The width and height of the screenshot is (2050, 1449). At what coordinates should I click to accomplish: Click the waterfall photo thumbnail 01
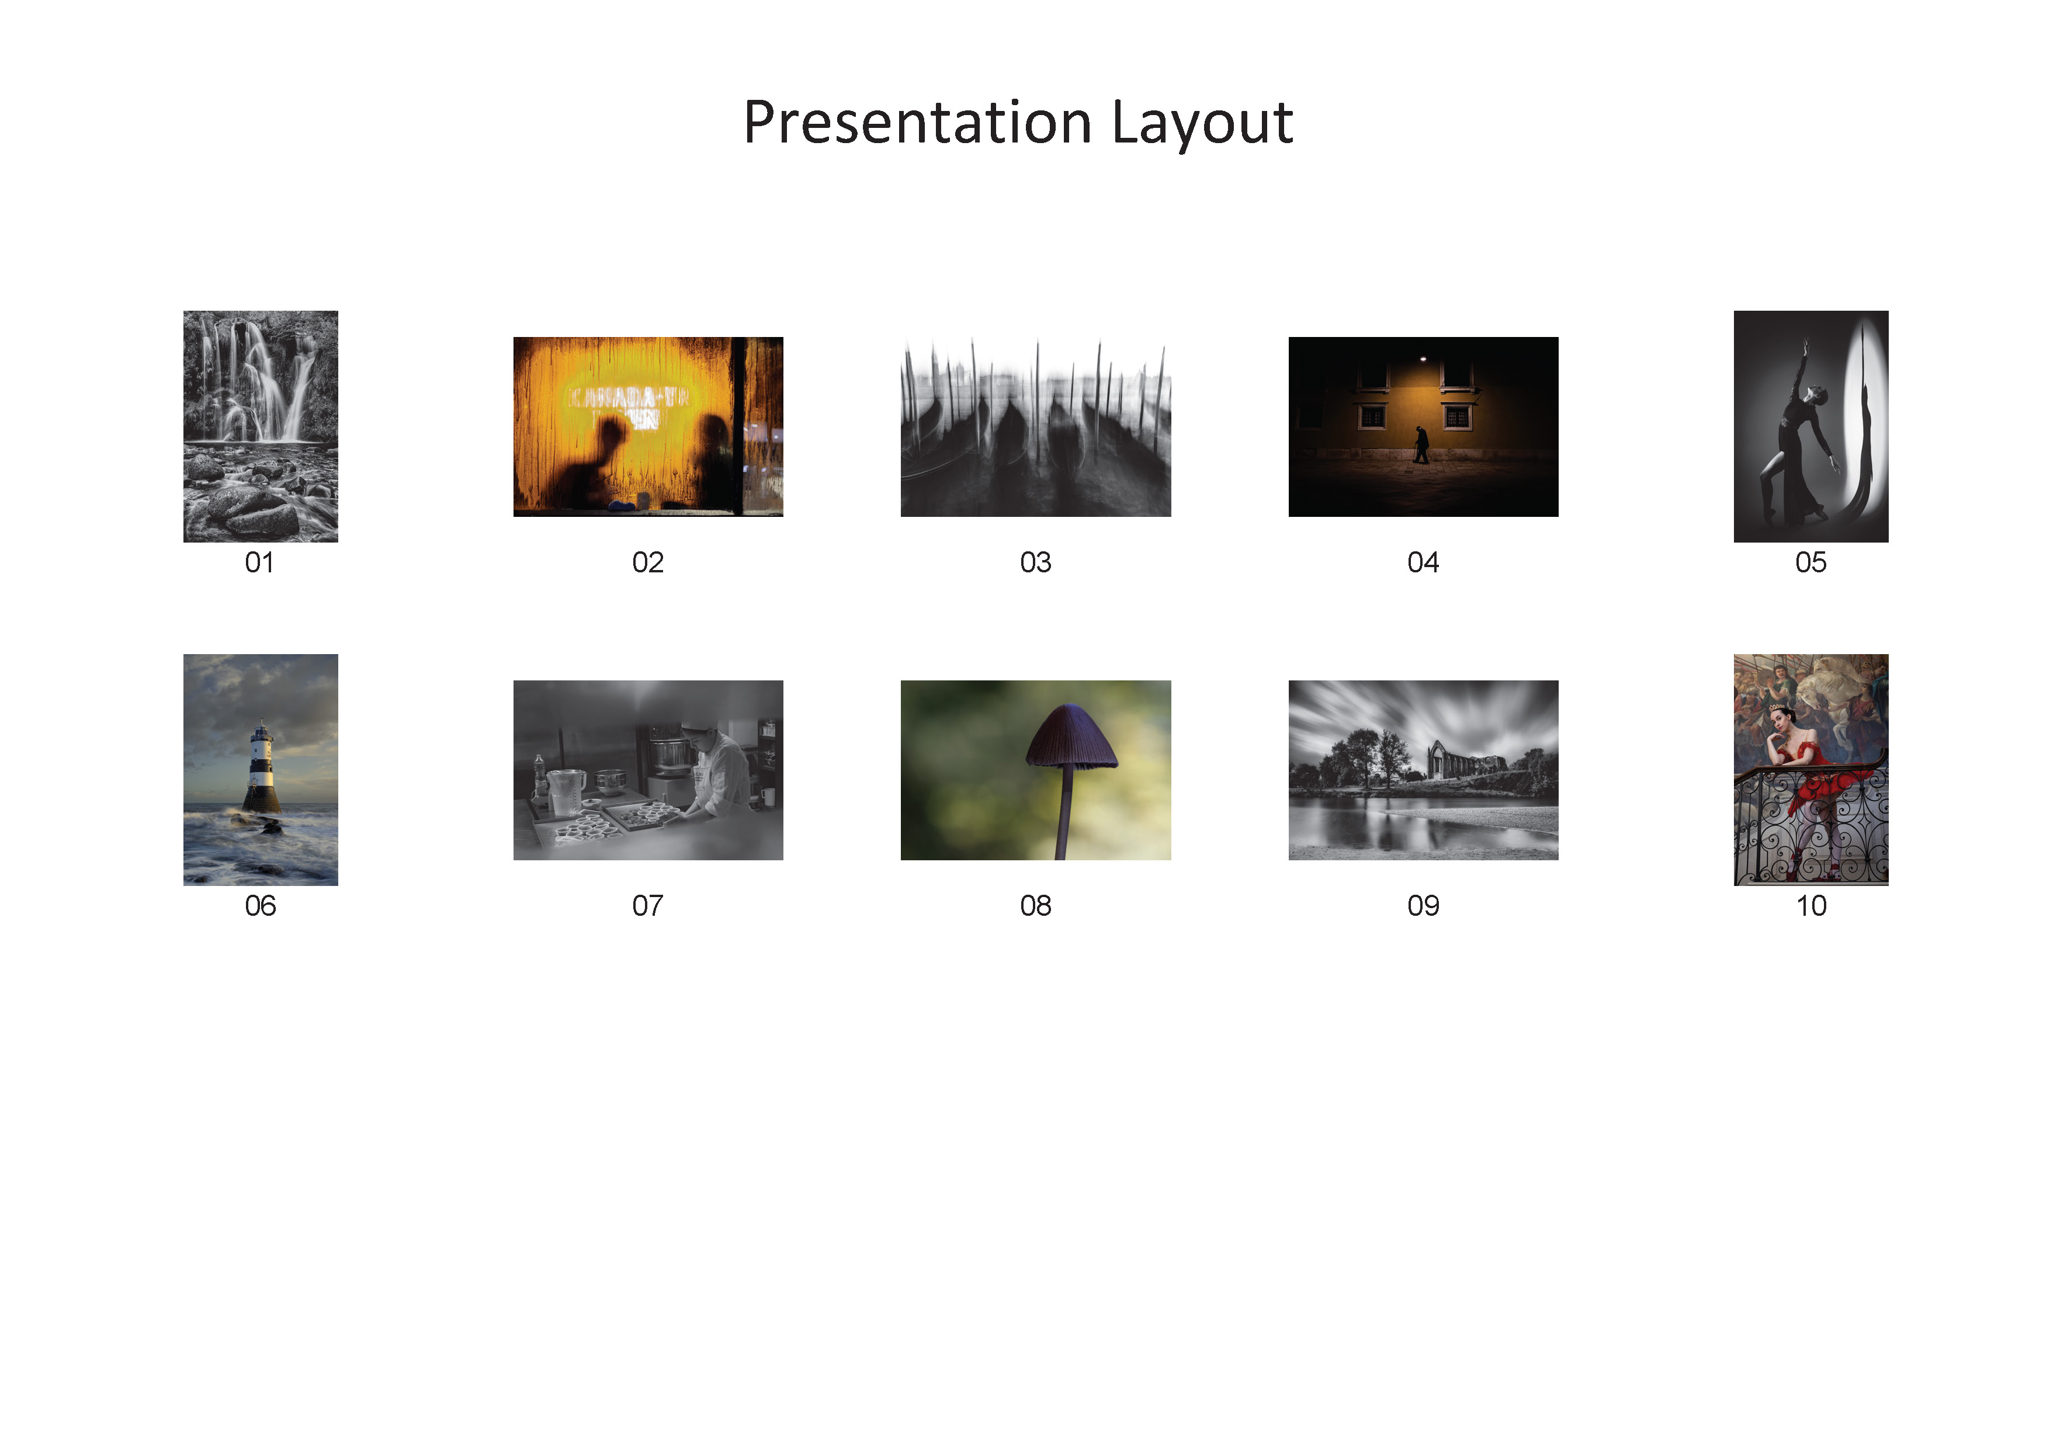pos(260,426)
